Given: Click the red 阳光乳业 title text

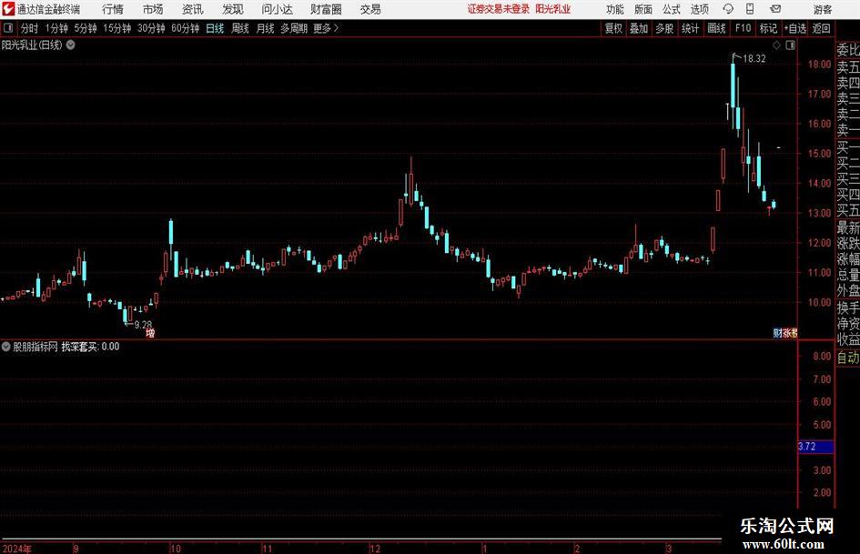Looking at the screenshot, I should [x=553, y=9].
